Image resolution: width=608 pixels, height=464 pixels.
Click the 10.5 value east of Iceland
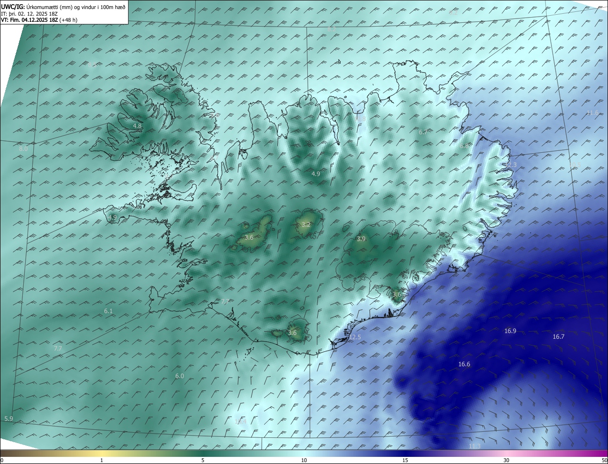[x=575, y=165]
